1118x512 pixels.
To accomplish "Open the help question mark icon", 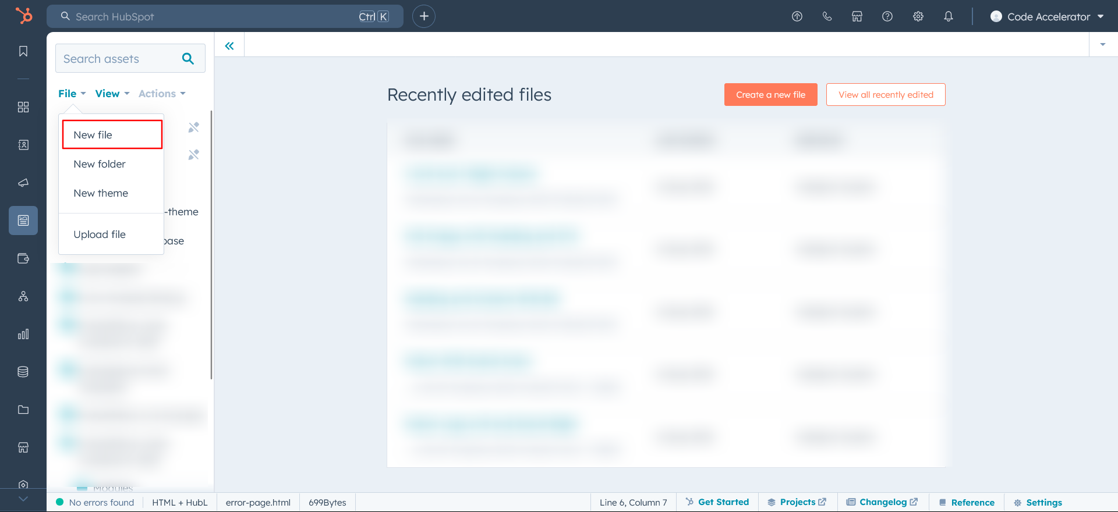I will [887, 16].
